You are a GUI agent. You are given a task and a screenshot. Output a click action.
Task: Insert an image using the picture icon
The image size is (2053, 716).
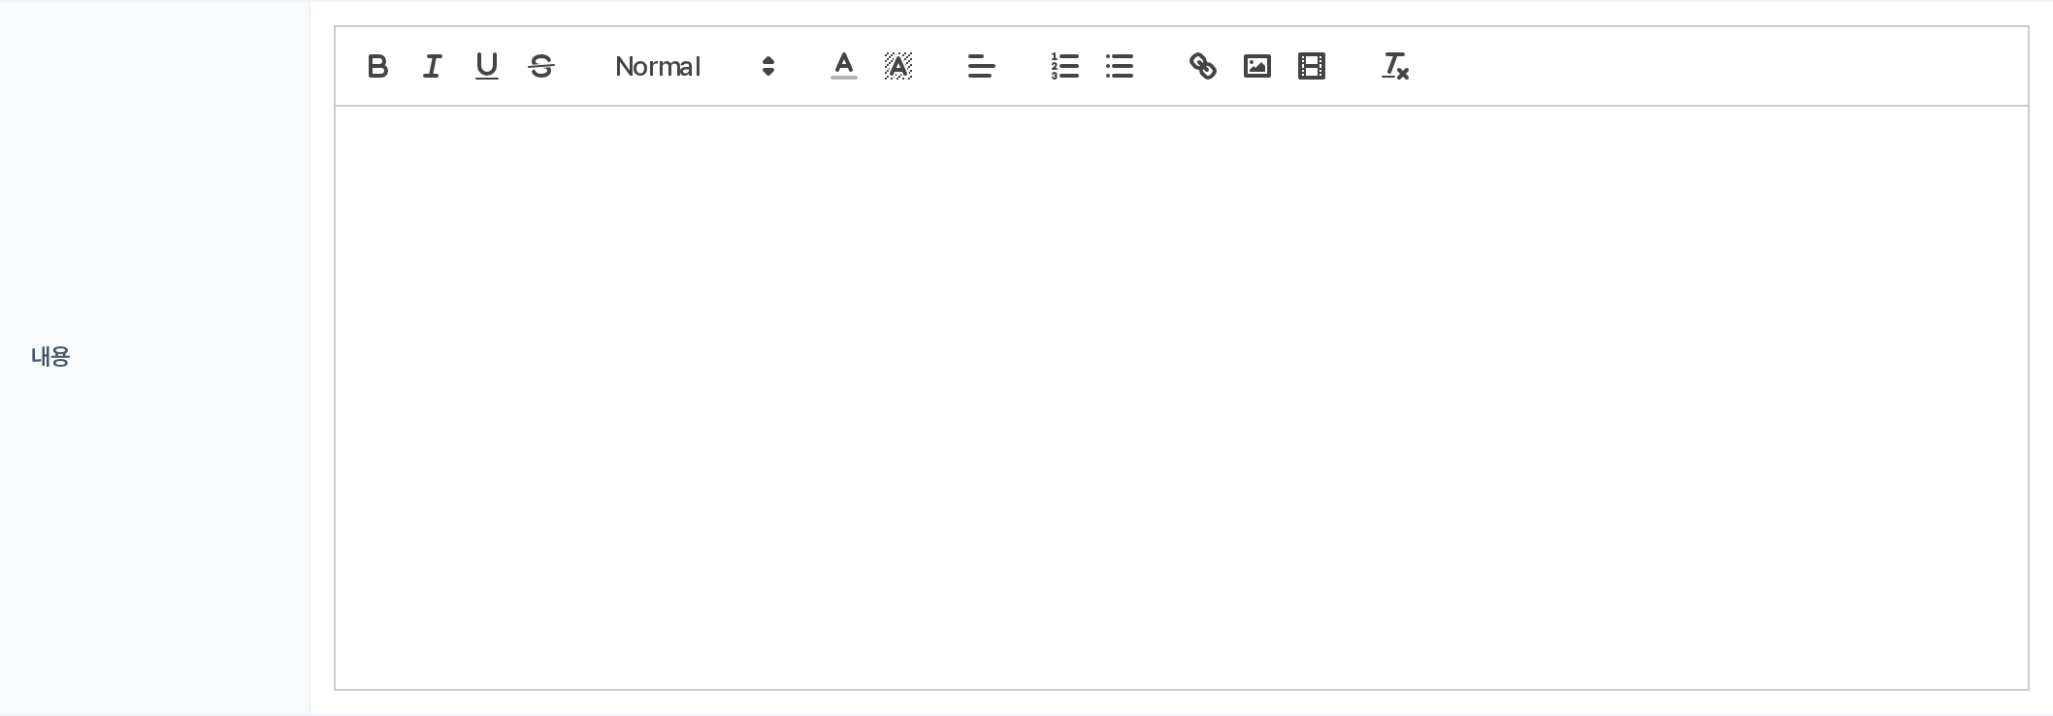pyautogui.click(x=1257, y=66)
